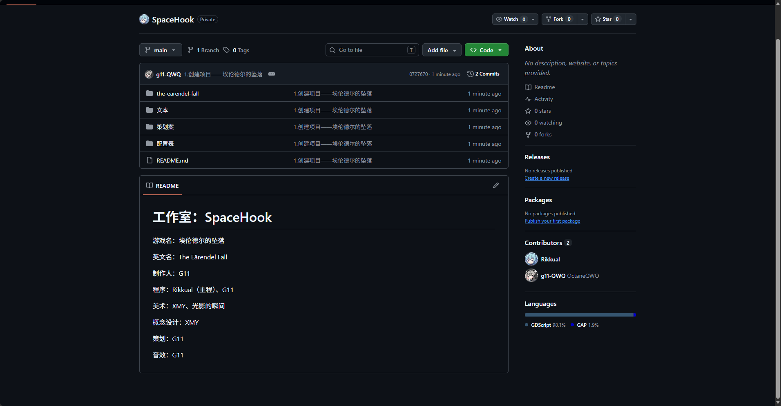This screenshot has width=781, height=406.
Task: Click the README.md file name
Action: tap(172, 161)
